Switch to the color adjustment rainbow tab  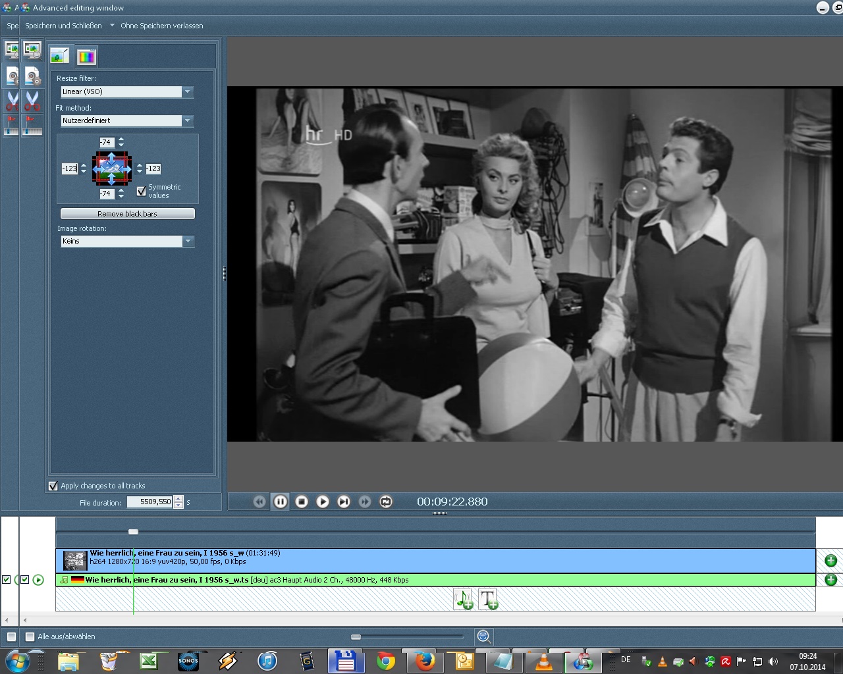(x=86, y=57)
